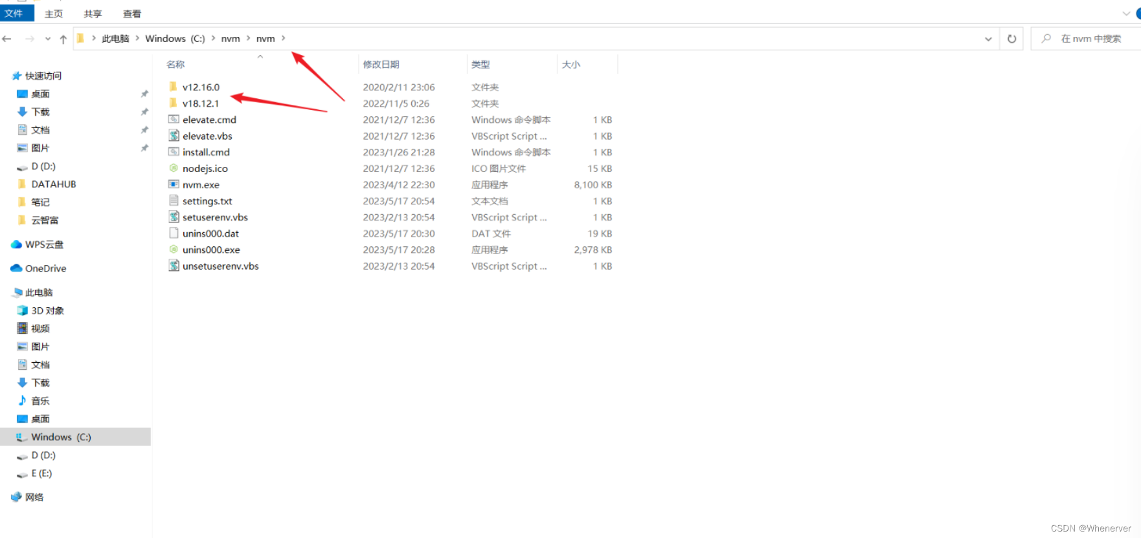Switch to the 查看 ribbon tab

(x=132, y=14)
